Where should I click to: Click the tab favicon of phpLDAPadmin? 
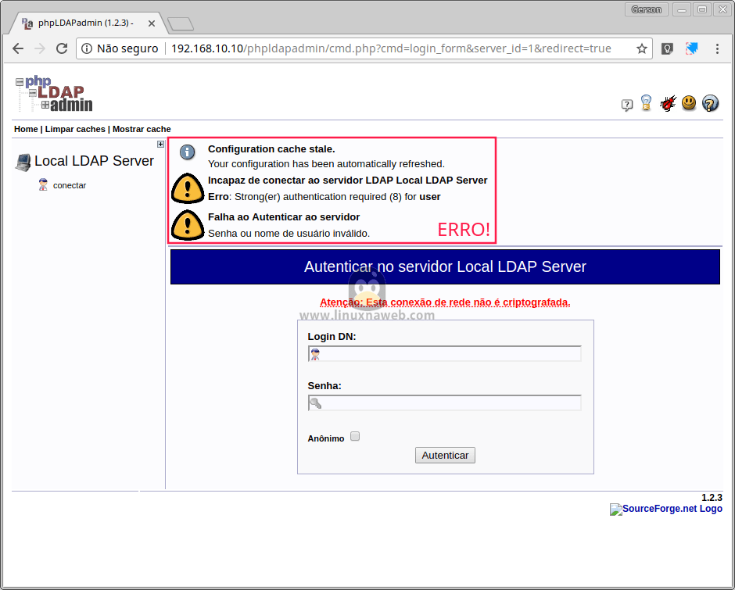point(27,23)
